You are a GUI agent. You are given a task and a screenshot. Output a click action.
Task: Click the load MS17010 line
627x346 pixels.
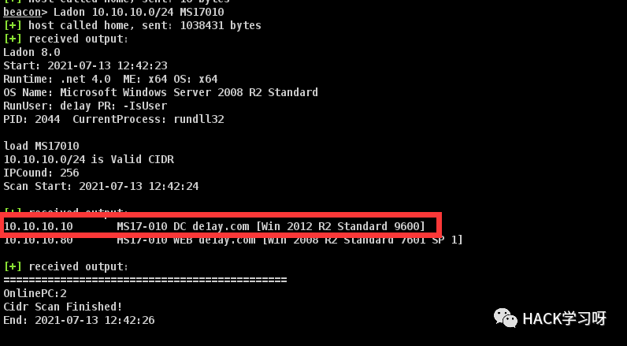click(41, 146)
